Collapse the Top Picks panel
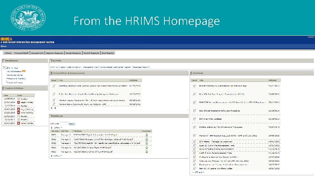 tap(51, 61)
